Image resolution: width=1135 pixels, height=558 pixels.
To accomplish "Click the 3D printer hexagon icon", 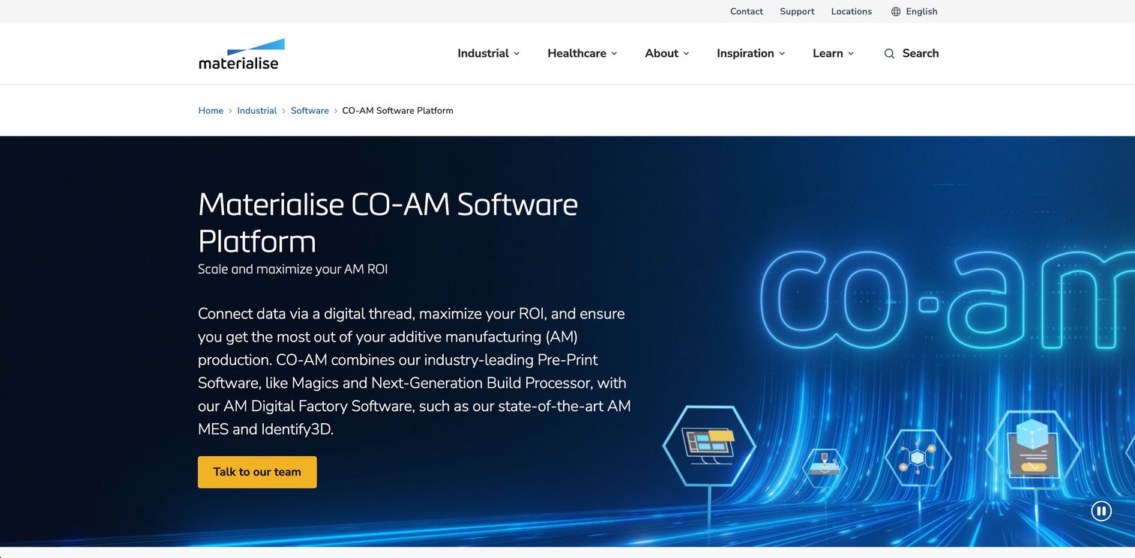I will [x=825, y=467].
